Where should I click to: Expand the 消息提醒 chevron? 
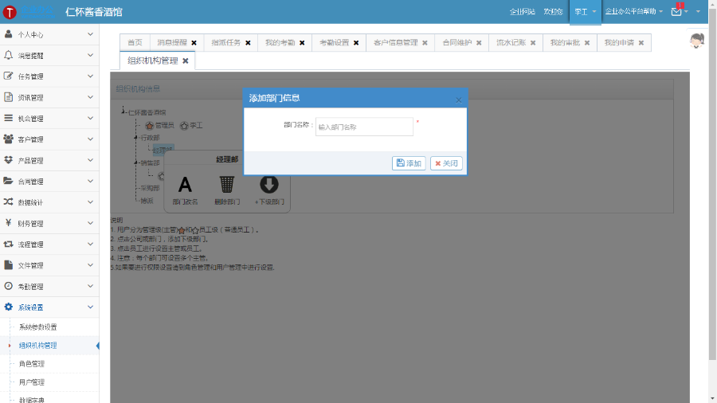pyautogui.click(x=90, y=55)
